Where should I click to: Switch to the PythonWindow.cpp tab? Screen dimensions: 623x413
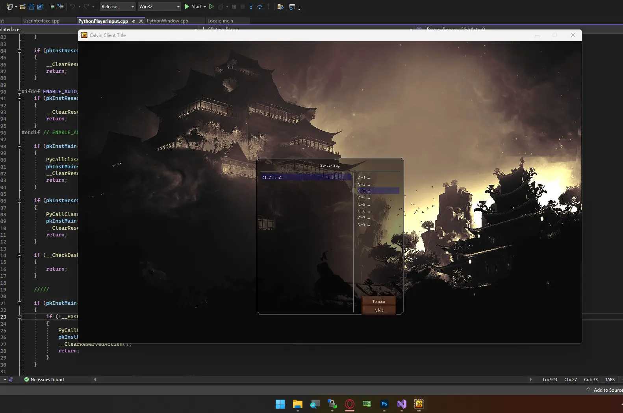[167, 21]
